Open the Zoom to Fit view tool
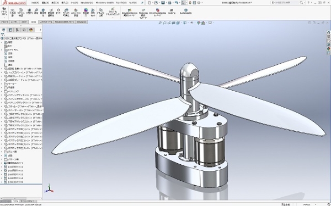The height and width of the screenshot is (206, 331). pyautogui.click(x=160, y=23)
